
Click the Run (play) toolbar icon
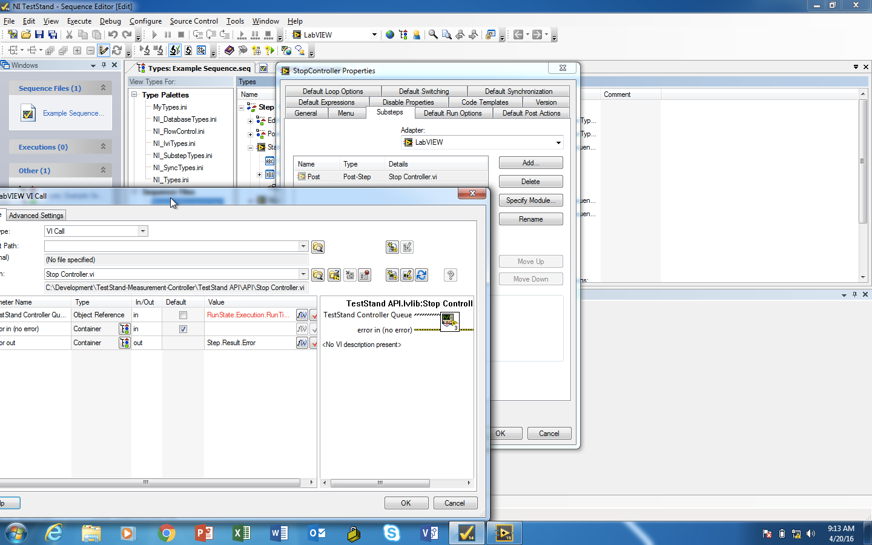(154, 35)
